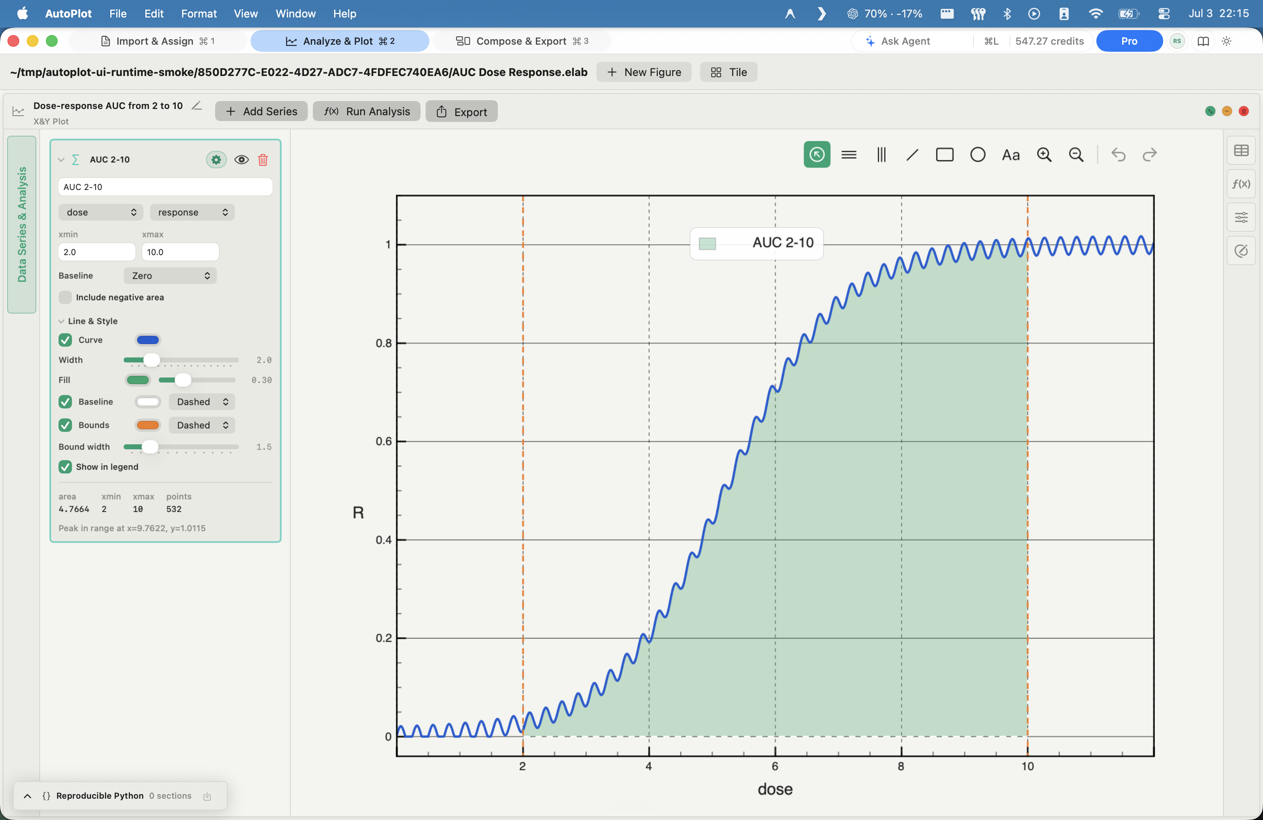Toggle the light/dark theme sun icon
Image resolution: width=1263 pixels, height=820 pixels.
point(1226,41)
